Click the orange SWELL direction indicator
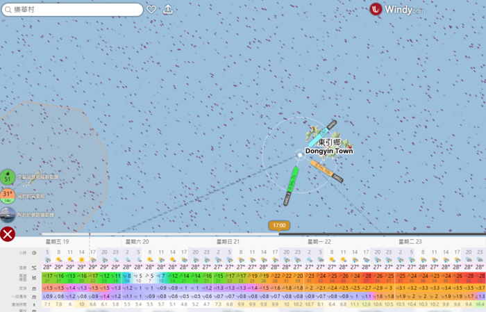This screenshot has height=312, width=486. point(322,168)
